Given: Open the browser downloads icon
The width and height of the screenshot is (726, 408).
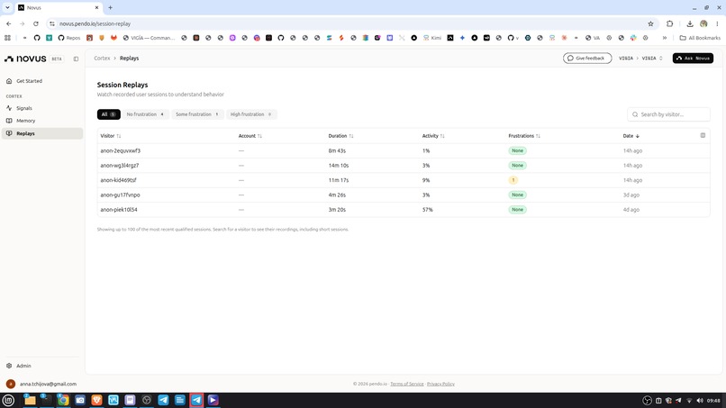Looking at the screenshot, I should tap(690, 23).
